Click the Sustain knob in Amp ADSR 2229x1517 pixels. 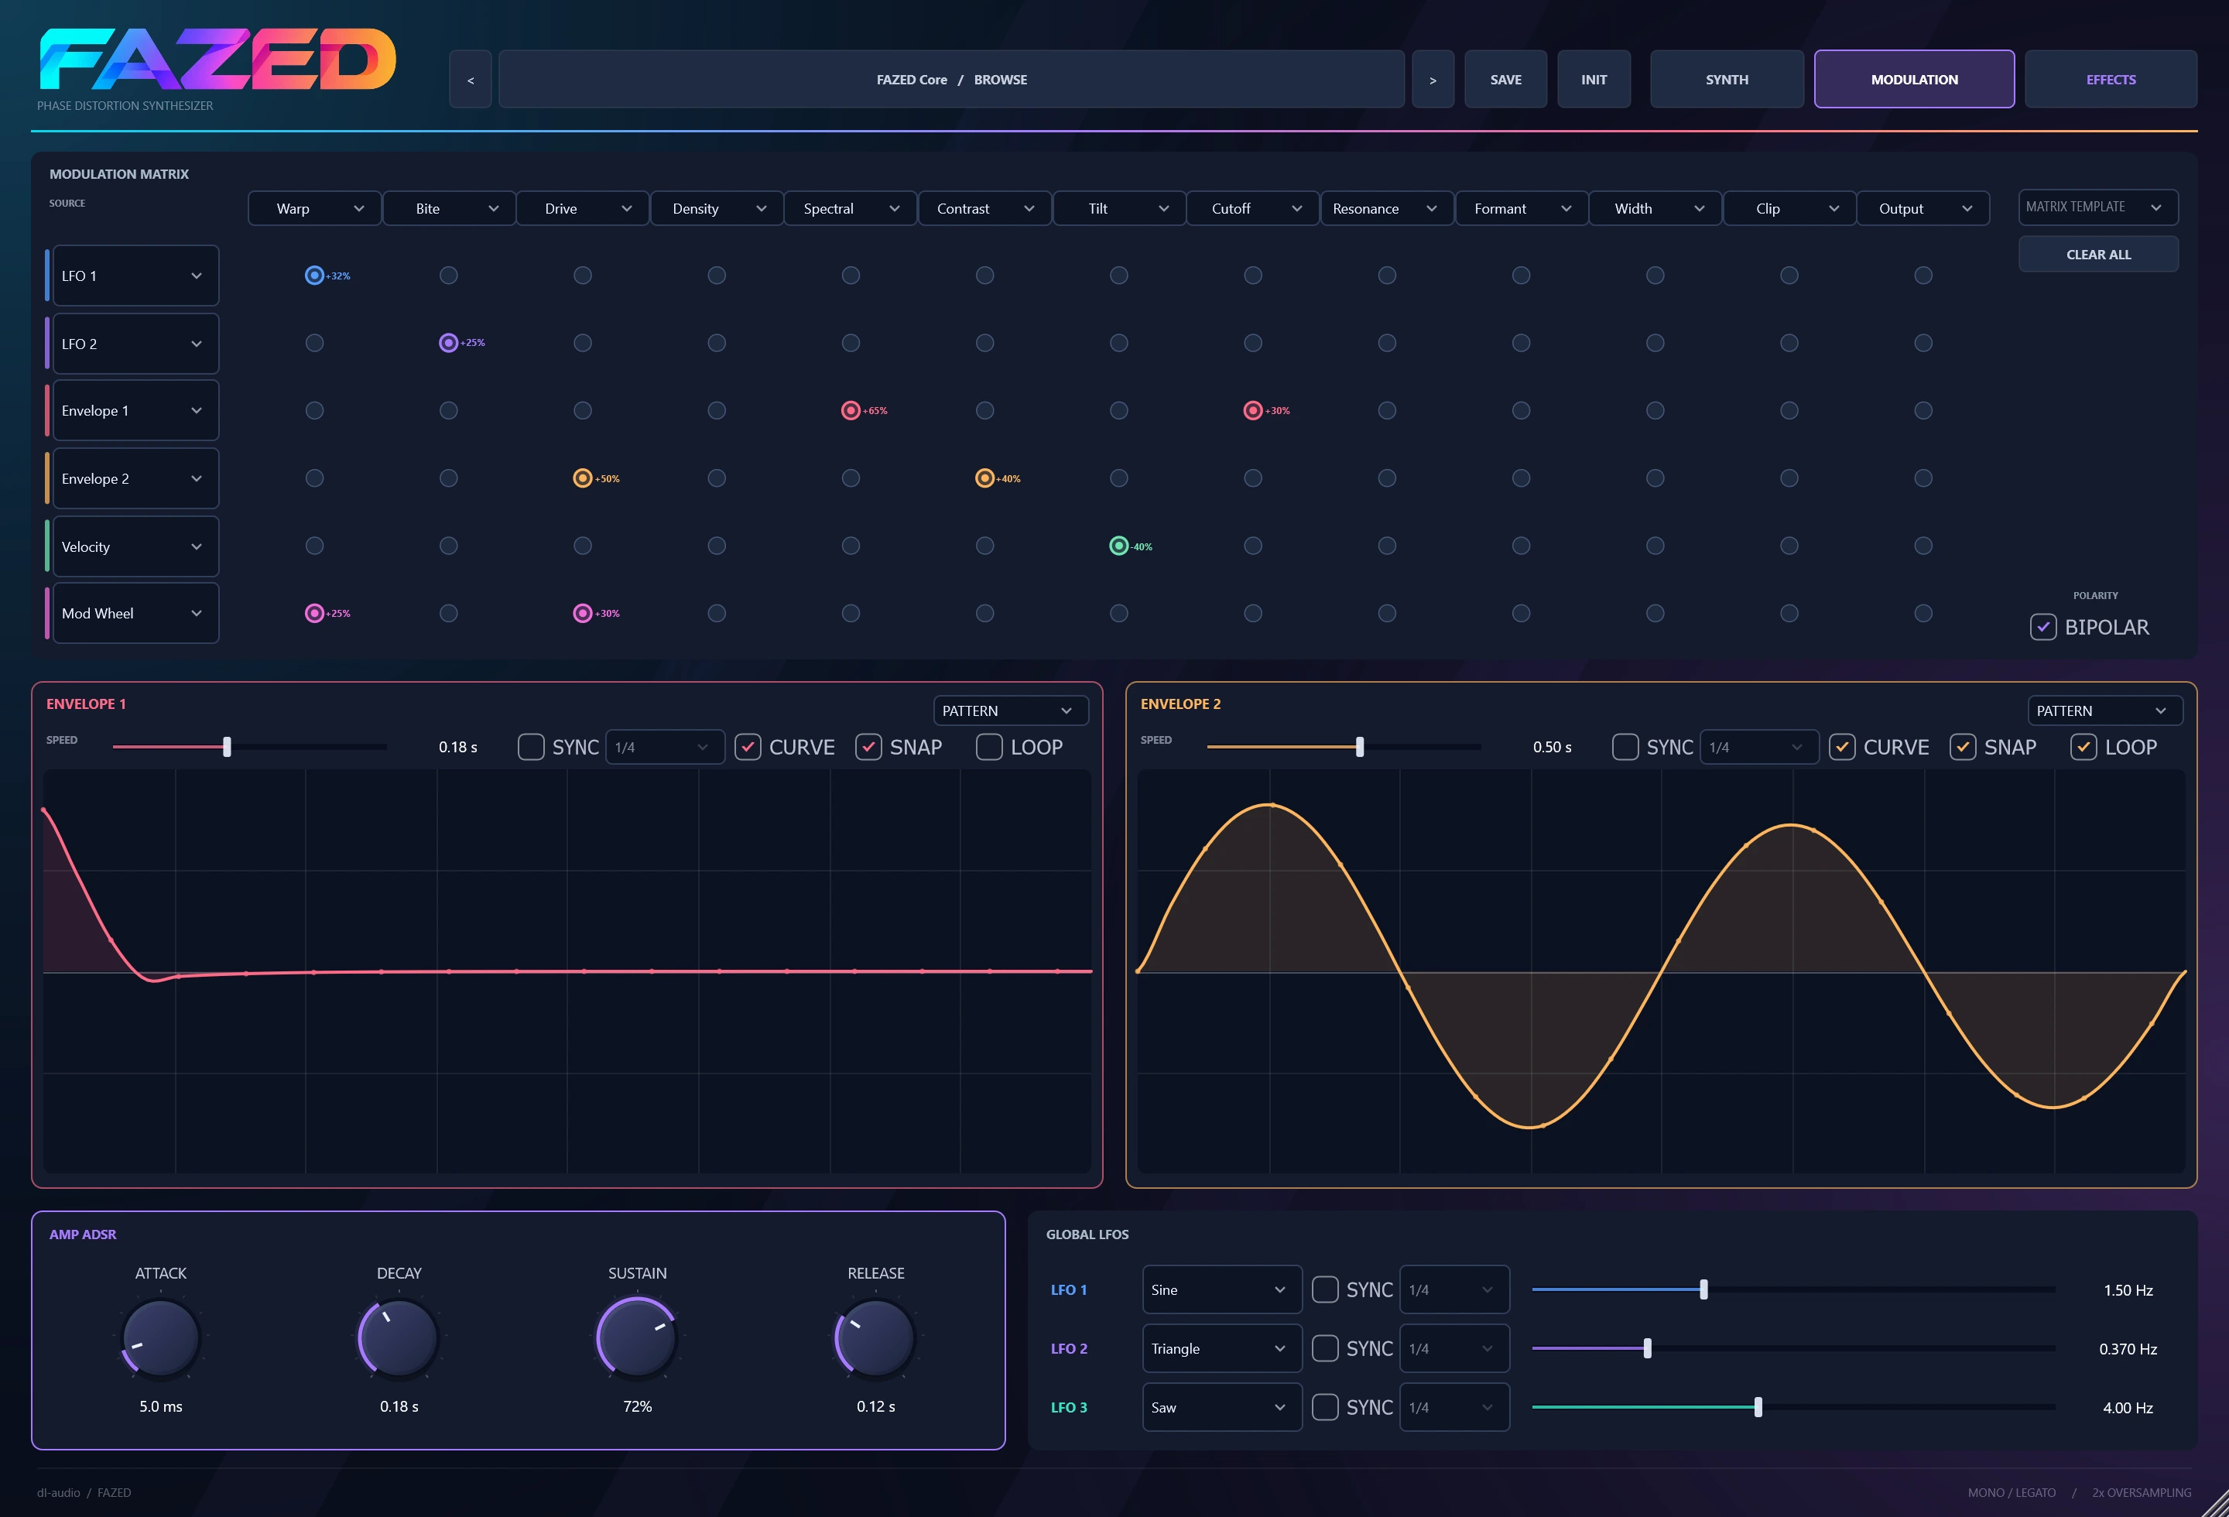[x=637, y=1337]
